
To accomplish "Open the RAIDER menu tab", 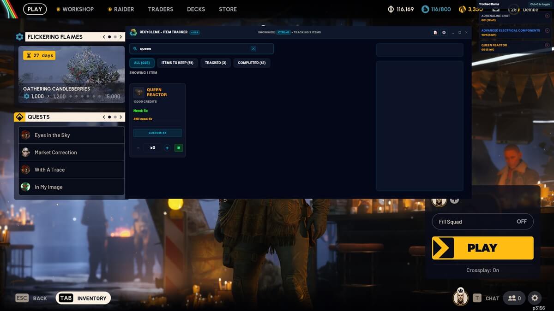I will point(121,9).
